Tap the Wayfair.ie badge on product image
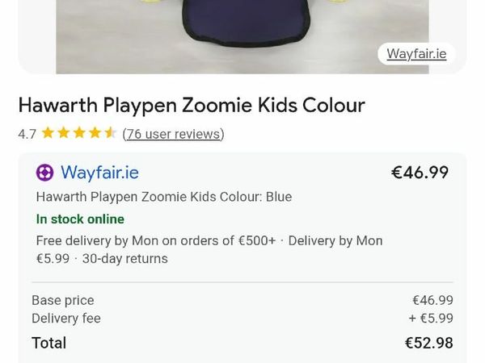The height and width of the screenshot is (363, 485). pyautogui.click(x=416, y=54)
